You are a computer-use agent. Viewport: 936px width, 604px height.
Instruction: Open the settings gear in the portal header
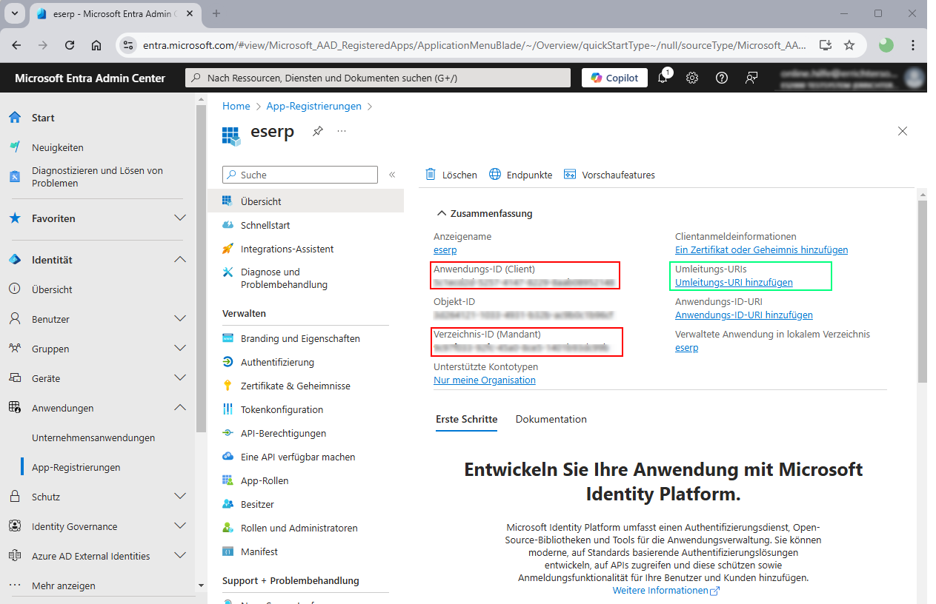point(692,78)
